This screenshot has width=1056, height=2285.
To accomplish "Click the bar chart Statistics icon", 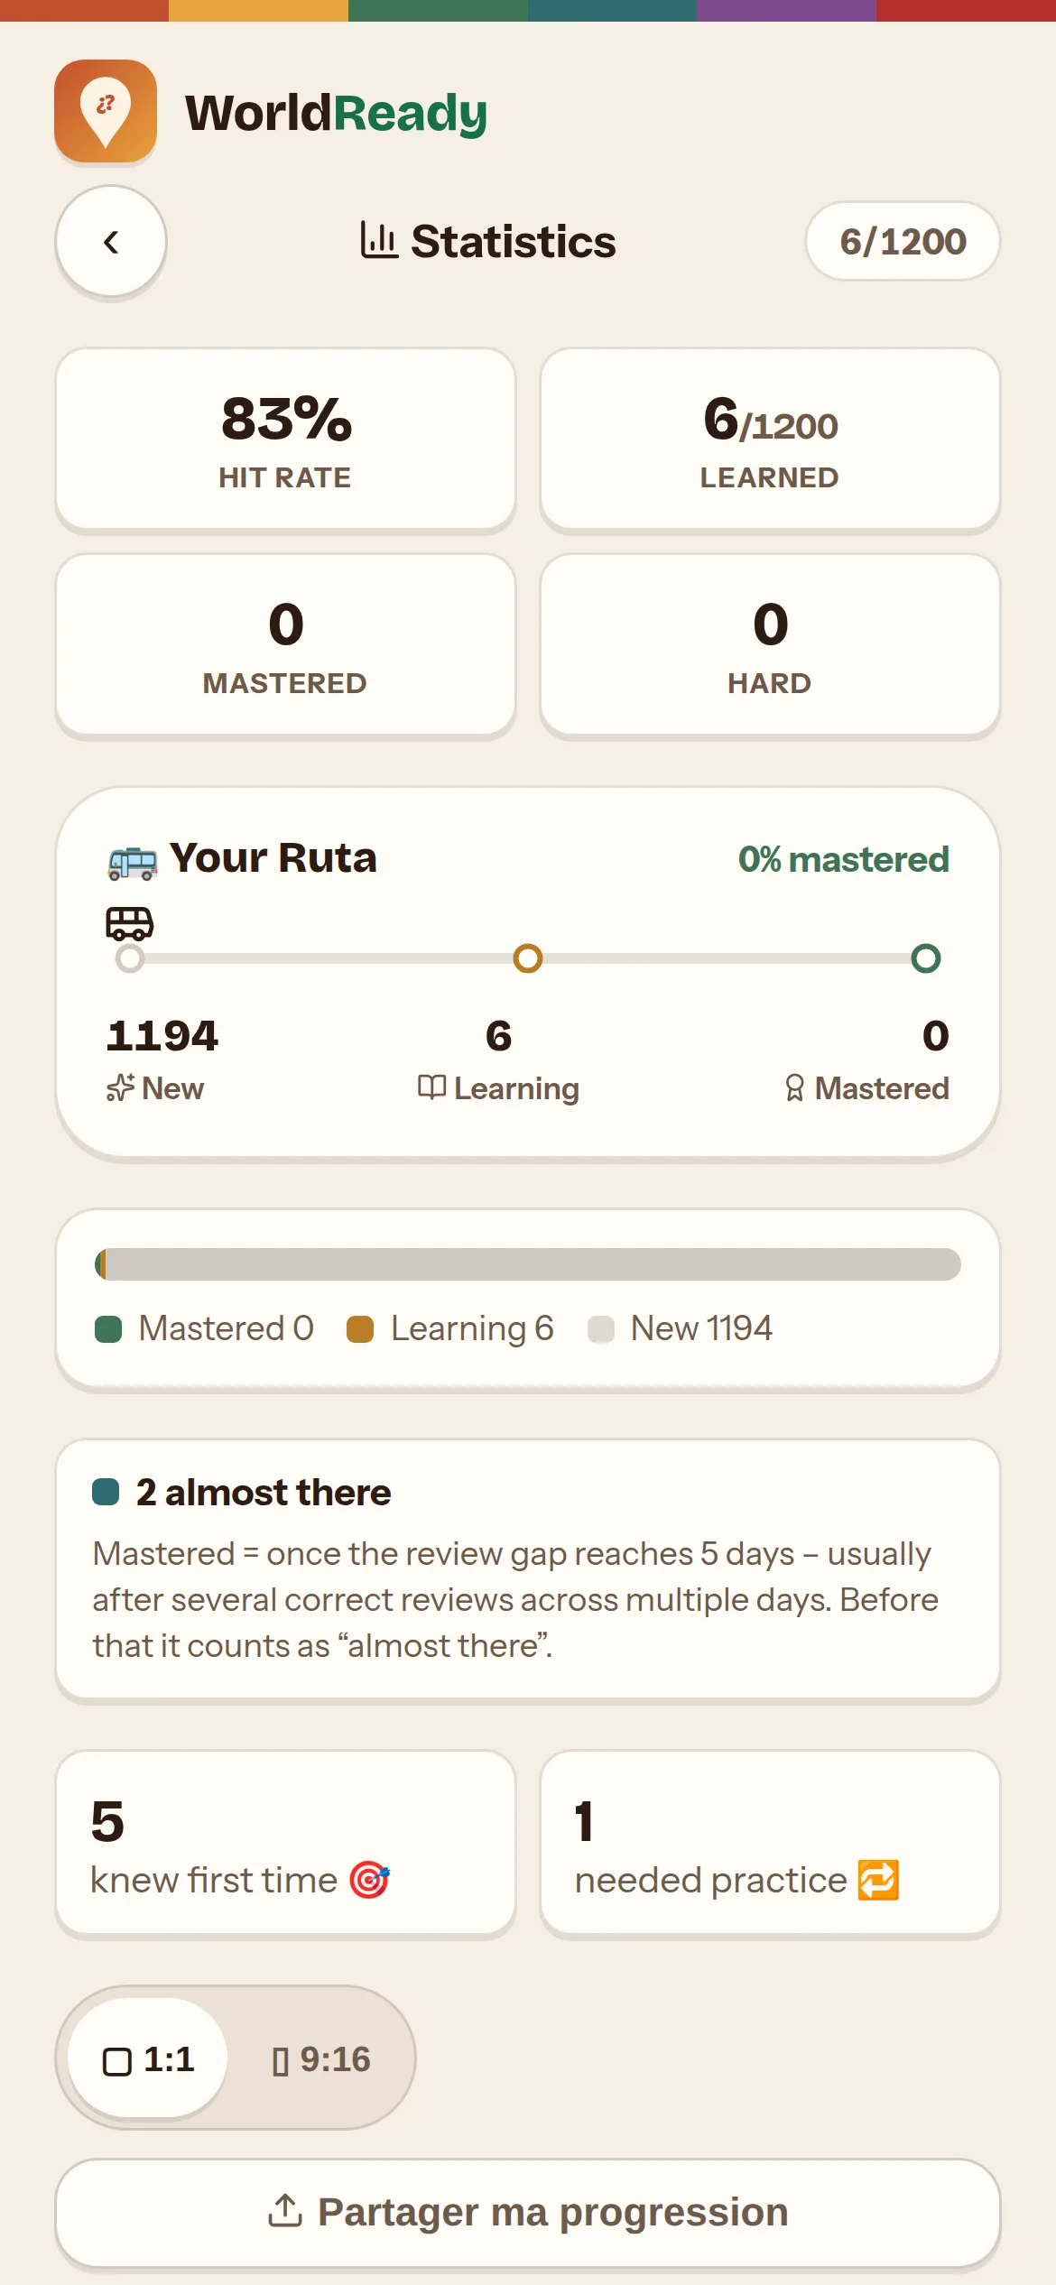I will tap(379, 241).
